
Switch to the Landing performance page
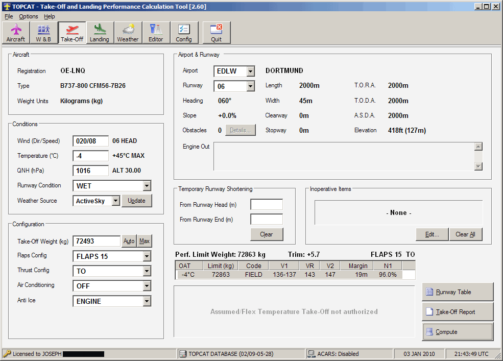(x=100, y=33)
